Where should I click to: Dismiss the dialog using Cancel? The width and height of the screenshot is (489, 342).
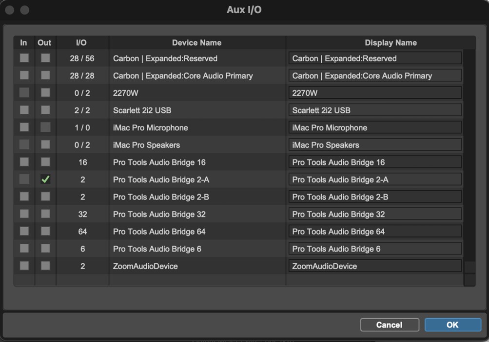coord(389,324)
